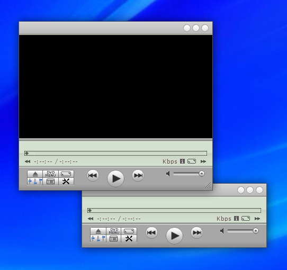Click the Kbps label in the compact player
This screenshot has height=270, width=287.
pos(224,219)
